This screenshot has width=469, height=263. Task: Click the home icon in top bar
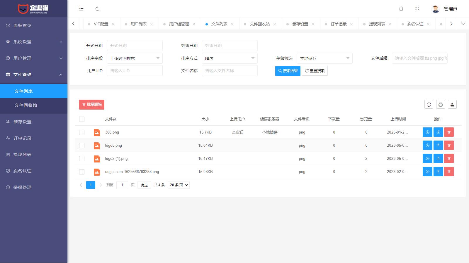[x=401, y=8]
